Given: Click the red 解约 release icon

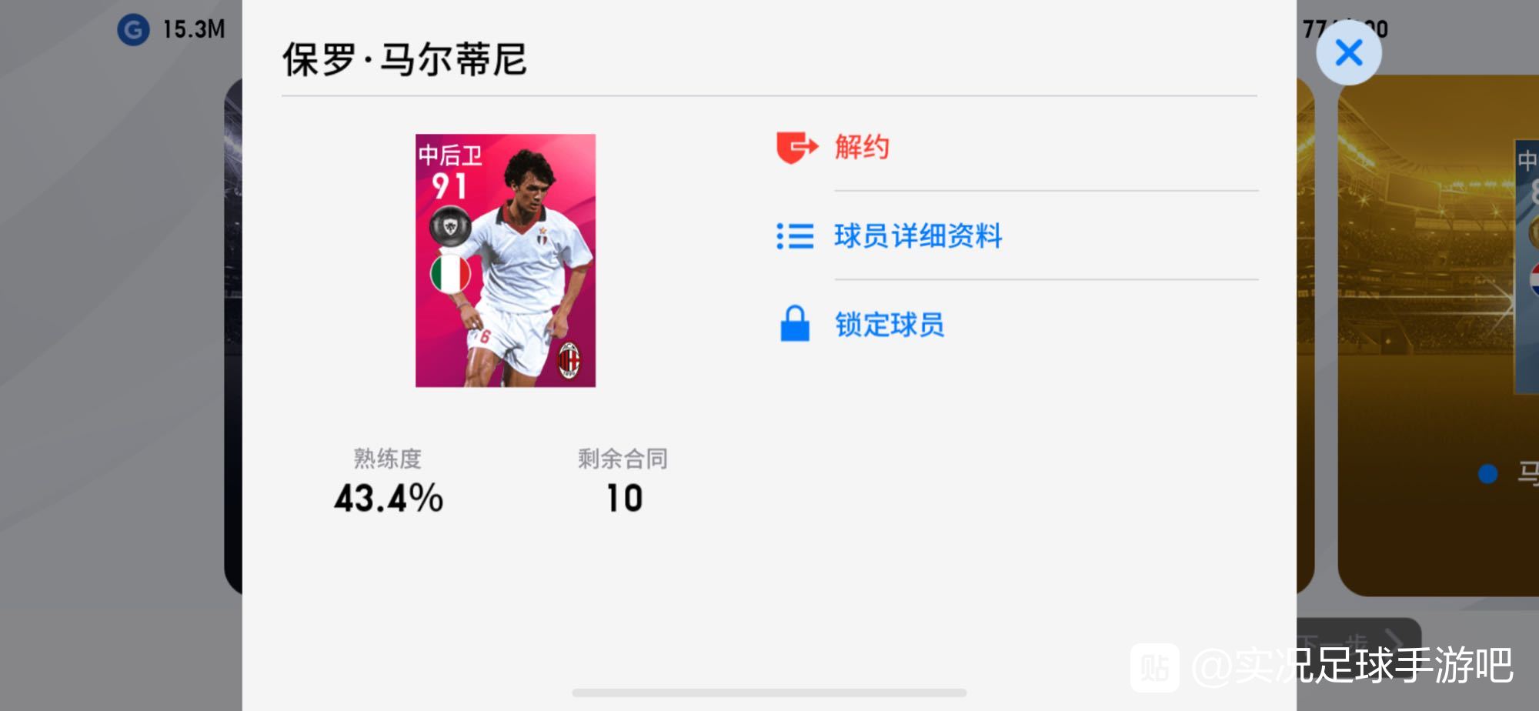Looking at the screenshot, I should [797, 147].
